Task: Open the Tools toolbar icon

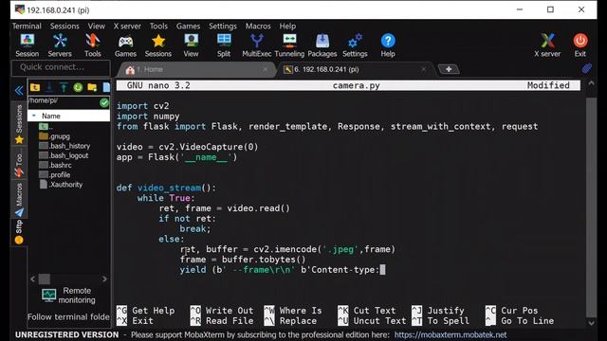Action: pos(93,45)
